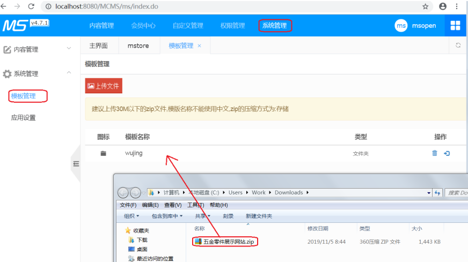This screenshot has width=468, height=262.
Task: Sort by the 大小 column header
Action: click(416, 229)
